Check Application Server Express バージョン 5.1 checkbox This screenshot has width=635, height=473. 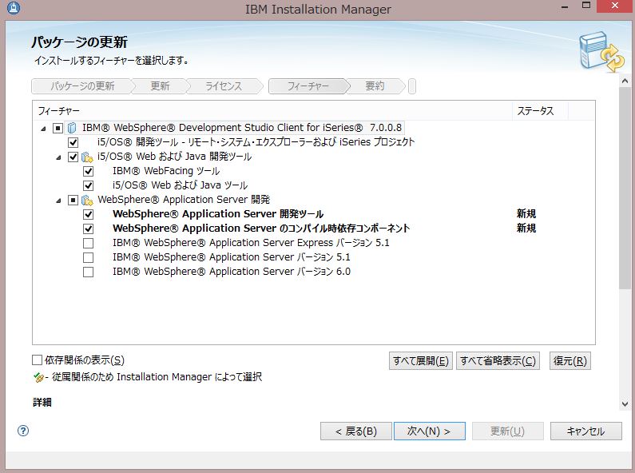(88, 244)
